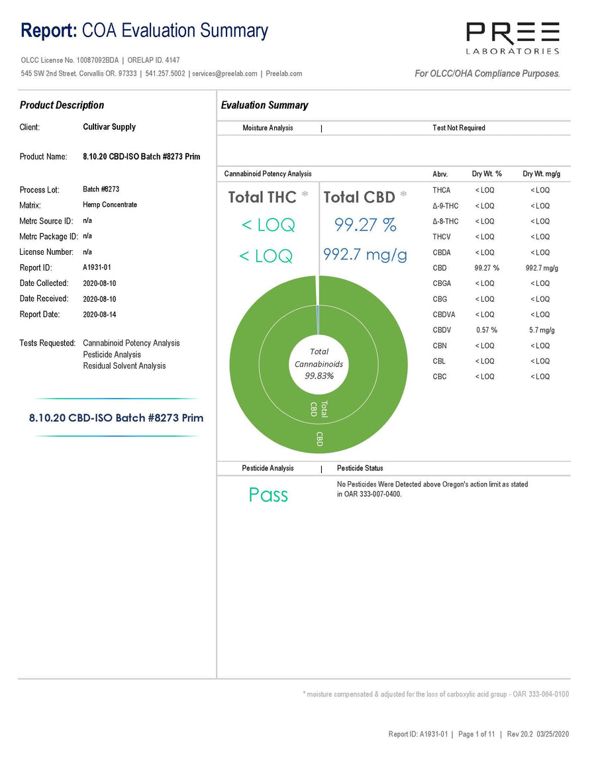Viewport: 596px width, 771px height.
Task: Click the Total CBD 99.27 % value
Action: [365, 225]
